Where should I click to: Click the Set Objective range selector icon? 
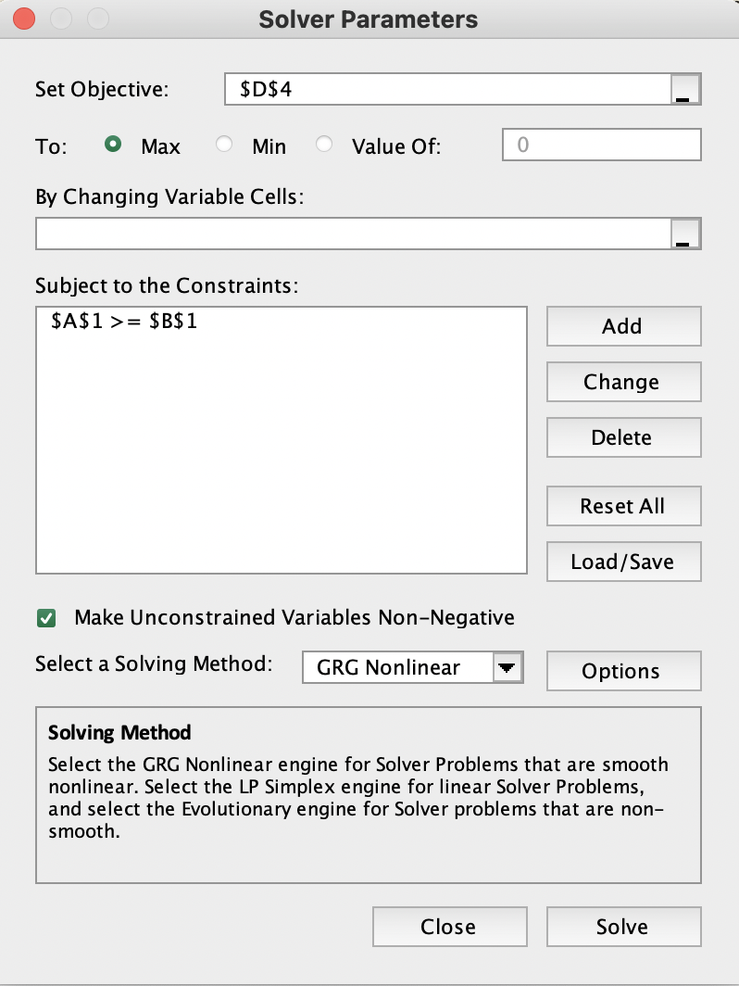685,90
